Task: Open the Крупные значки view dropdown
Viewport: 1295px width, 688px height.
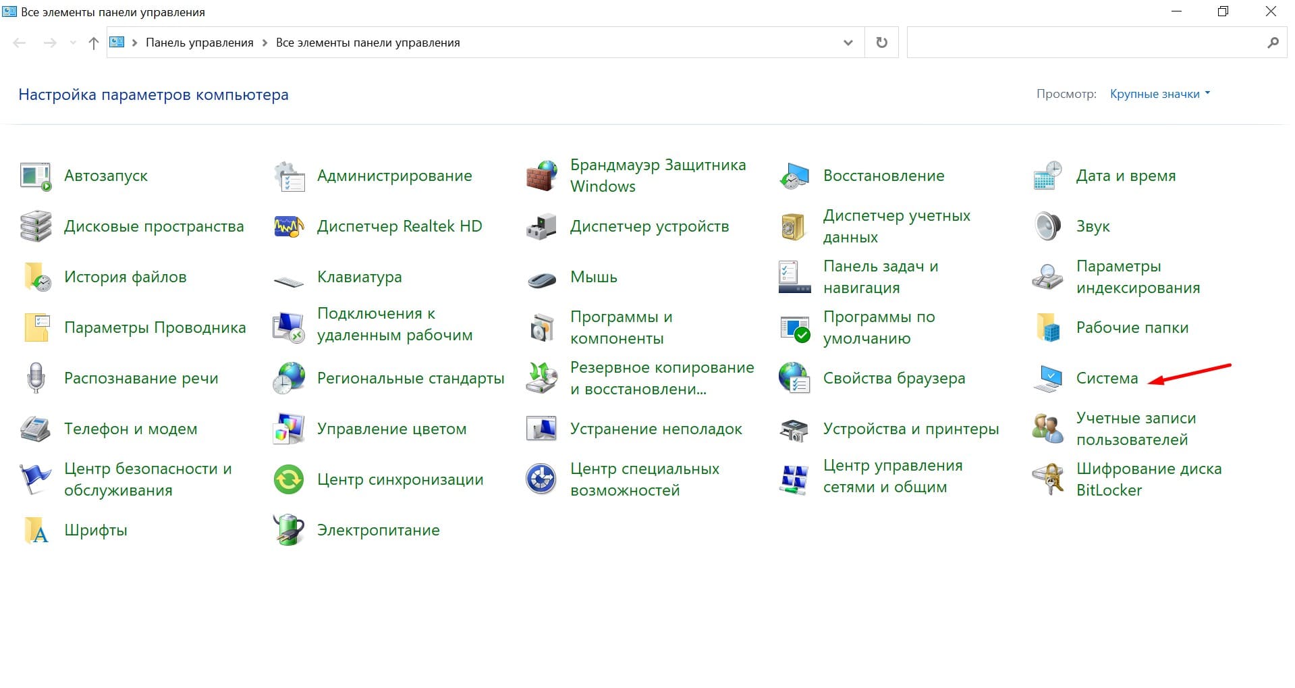Action: (1159, 94)
